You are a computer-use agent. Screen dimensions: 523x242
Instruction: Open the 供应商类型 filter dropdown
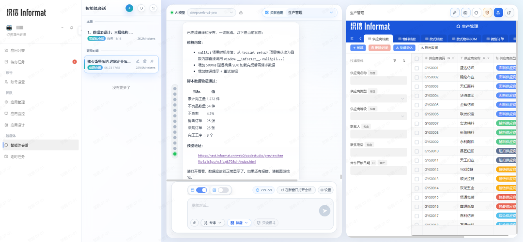coord(379,99)
